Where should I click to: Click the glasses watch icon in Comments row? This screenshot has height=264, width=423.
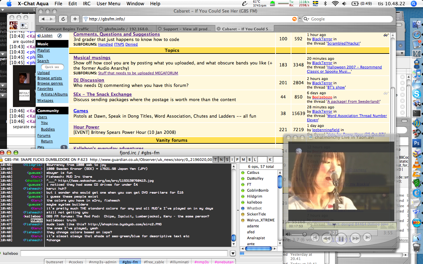click(x=386, y=35)
